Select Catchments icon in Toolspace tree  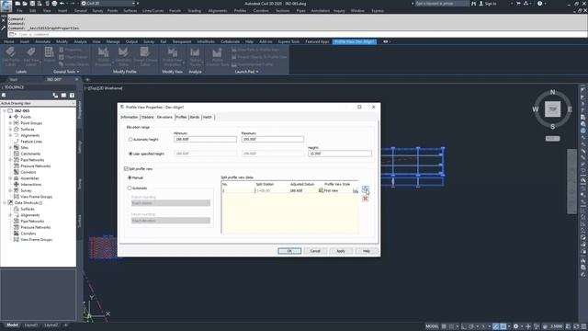click(x=17, y=154)
